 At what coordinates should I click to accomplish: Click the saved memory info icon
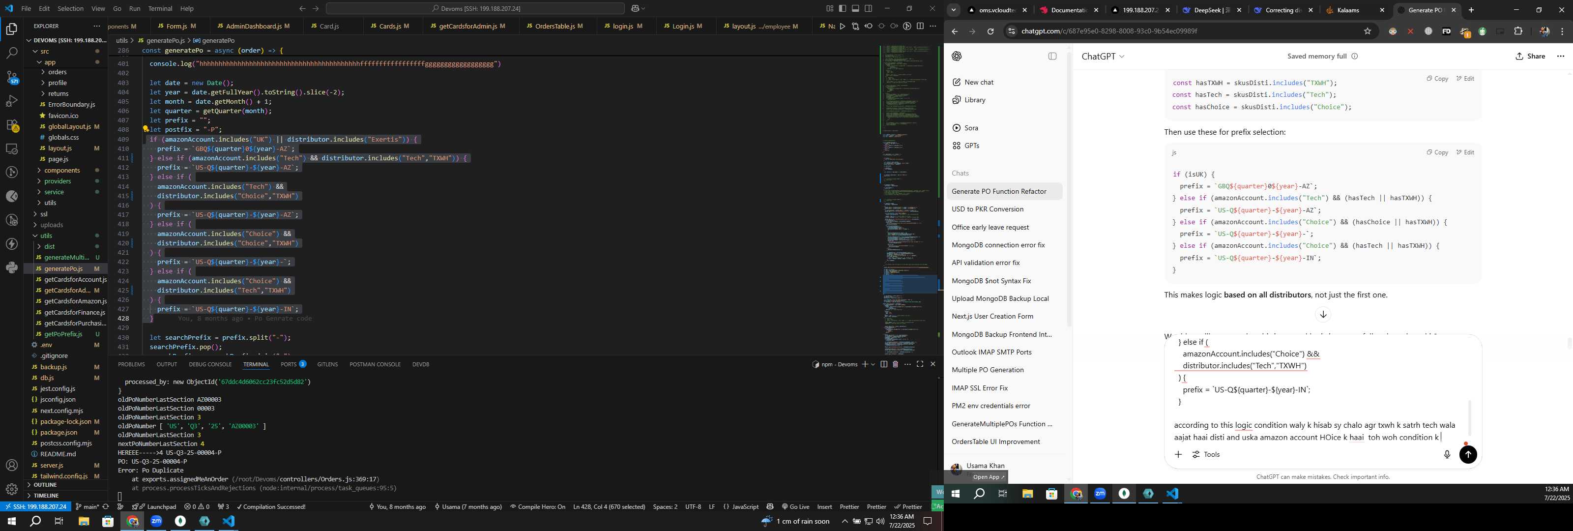click(x=1354, y=56)
